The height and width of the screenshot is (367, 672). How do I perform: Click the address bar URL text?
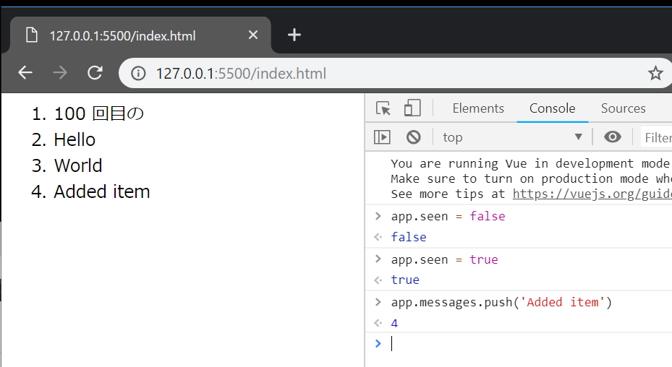[x=241, y=74]
